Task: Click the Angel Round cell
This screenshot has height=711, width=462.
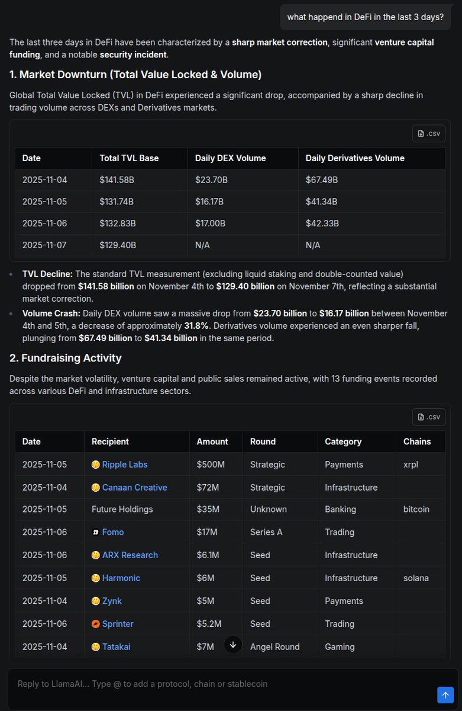Action: click(280, 646)
